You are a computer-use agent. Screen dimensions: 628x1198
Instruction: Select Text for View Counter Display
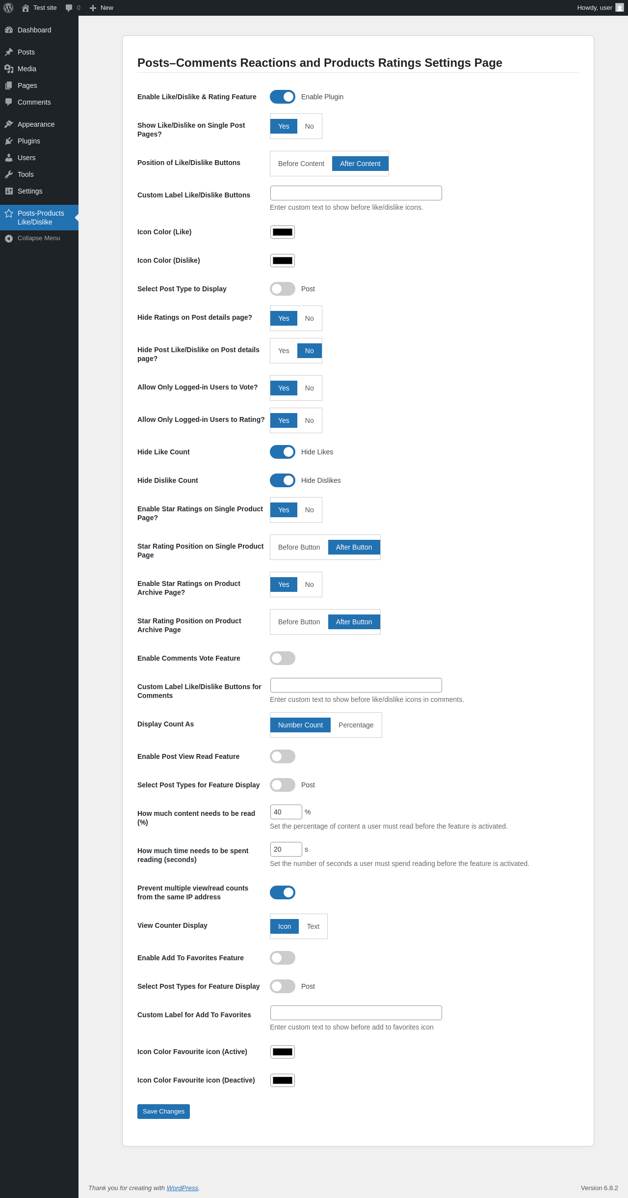pyautogui.click(x=313, y=926)
